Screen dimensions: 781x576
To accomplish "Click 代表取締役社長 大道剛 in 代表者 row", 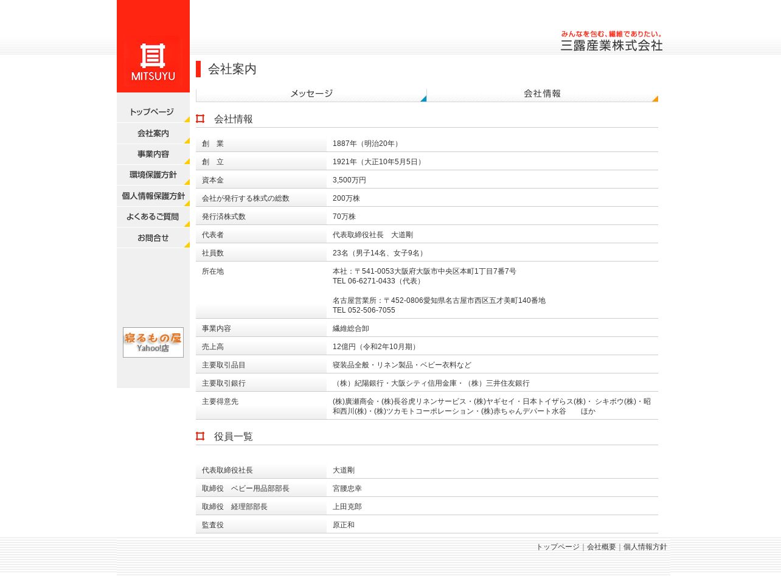I will (x=373, y=235).
